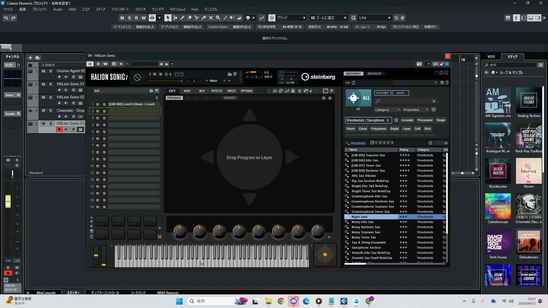Select the Draw pencil tool

[182, 18]
